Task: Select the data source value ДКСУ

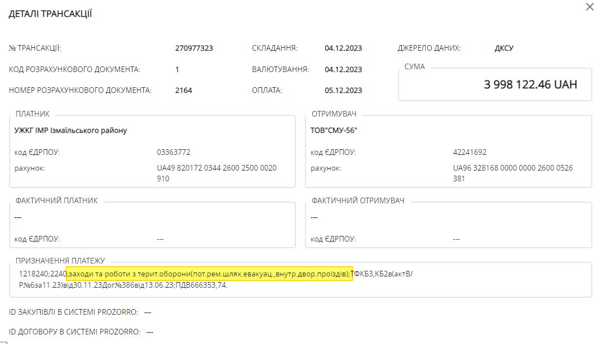Action: 504,48
